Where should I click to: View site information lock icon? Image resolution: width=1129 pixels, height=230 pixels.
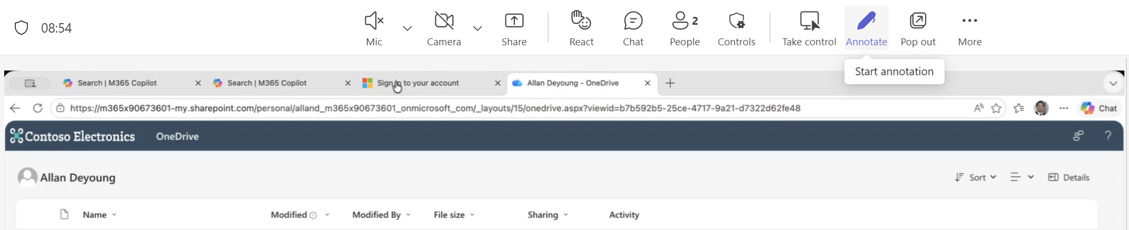point(60,108)
